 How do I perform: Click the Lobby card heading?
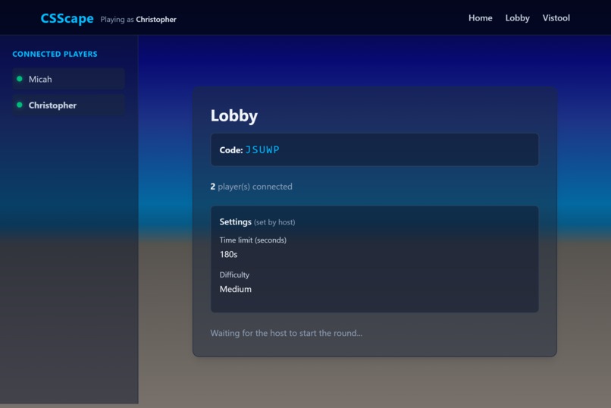point(233,116)
